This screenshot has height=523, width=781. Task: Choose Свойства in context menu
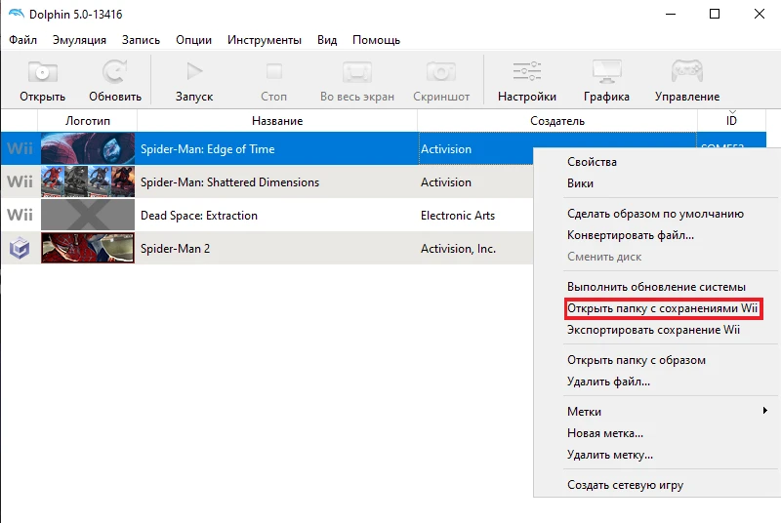pyautogui.click(x=592, y=162)
